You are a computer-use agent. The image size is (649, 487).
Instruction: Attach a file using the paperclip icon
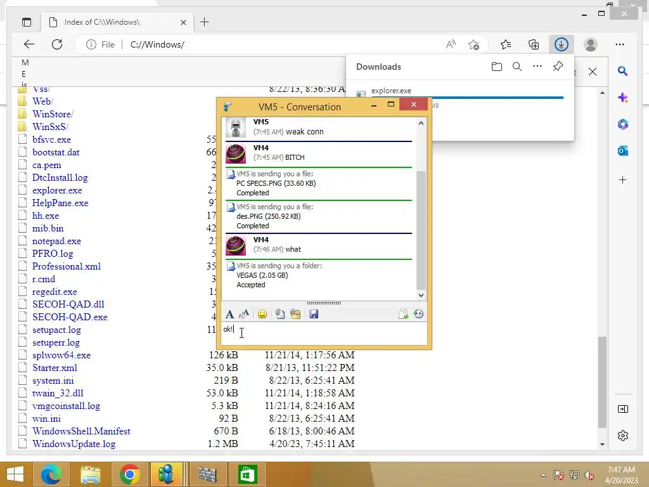pyautogui.click(x=280, y=315)
